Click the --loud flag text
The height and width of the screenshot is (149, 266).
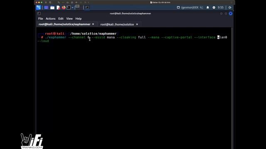point(43,41)
